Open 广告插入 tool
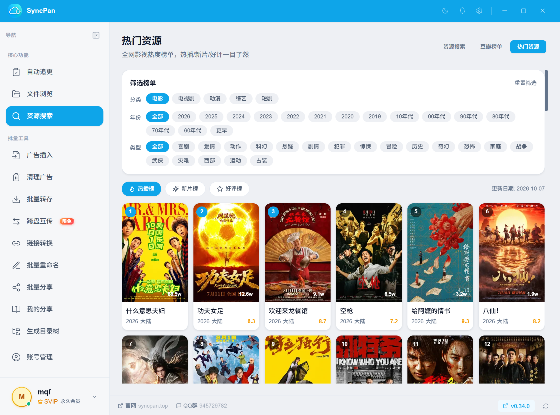The image size is (560, 415). [x=55, y=155]
